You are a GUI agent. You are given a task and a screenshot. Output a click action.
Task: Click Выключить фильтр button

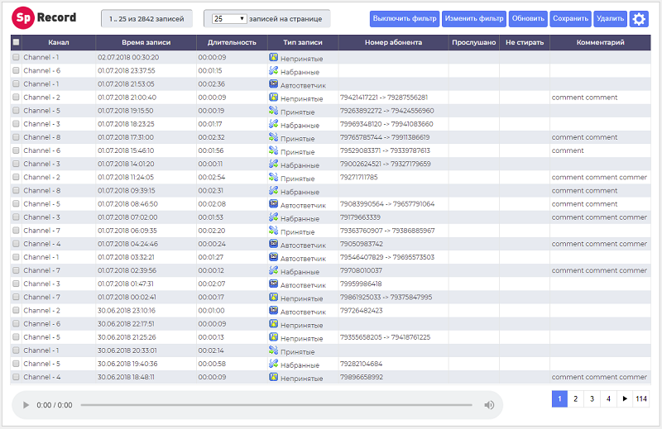click(405, 18)
